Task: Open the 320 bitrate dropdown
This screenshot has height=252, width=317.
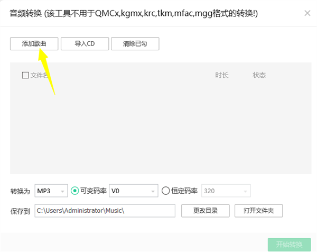Action: coord(226,191)
